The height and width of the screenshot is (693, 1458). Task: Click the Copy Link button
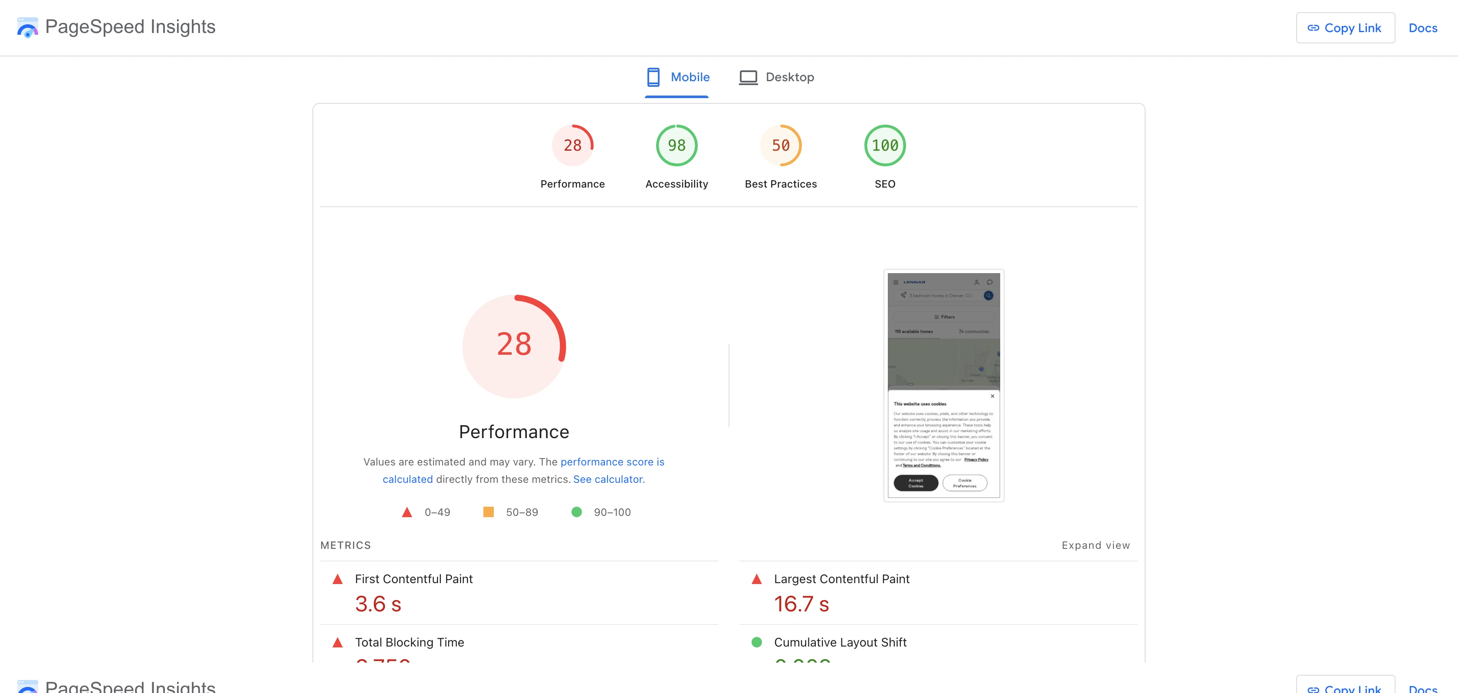point(1345,27)
